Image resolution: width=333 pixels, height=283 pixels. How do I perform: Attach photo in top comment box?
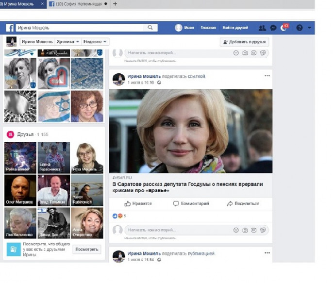[x=245, y=53]
